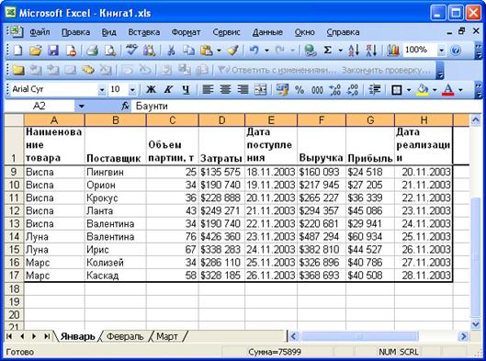Viewport: 486px width, 361px height.
Task: Click the vertical scrollbar down arrow
Action: pos(476,324)
